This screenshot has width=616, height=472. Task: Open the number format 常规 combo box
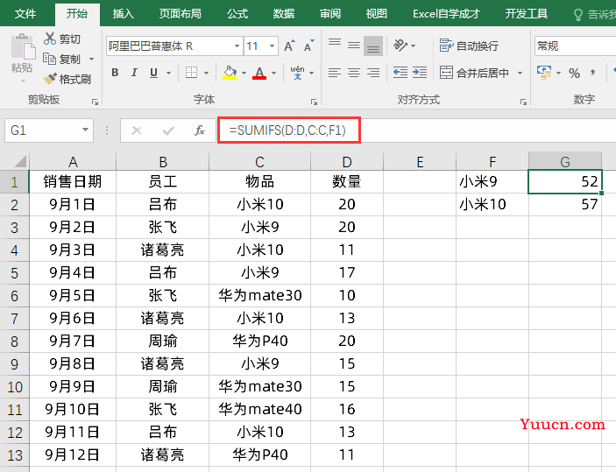pyautogui.click(x=575, y=46)
